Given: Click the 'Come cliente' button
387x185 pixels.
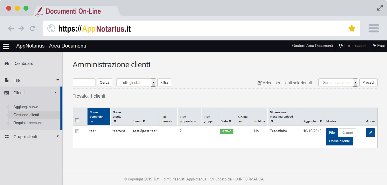Looking at the screenshot, I should pos(339,141).
